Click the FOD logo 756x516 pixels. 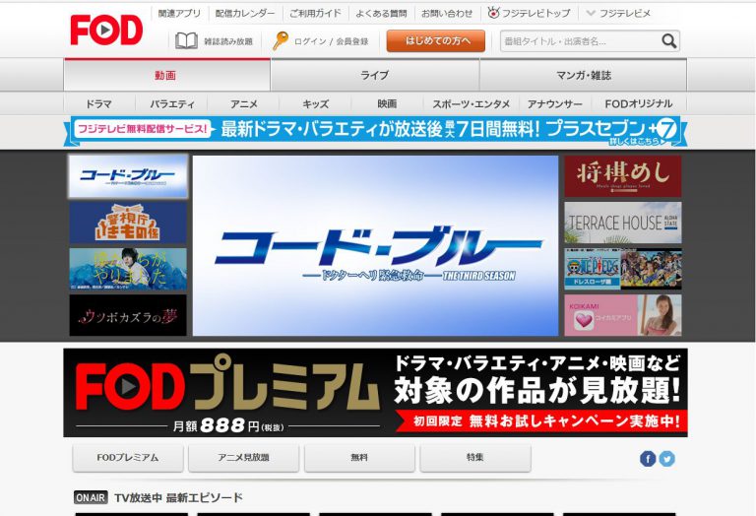[x=106, y=30]
